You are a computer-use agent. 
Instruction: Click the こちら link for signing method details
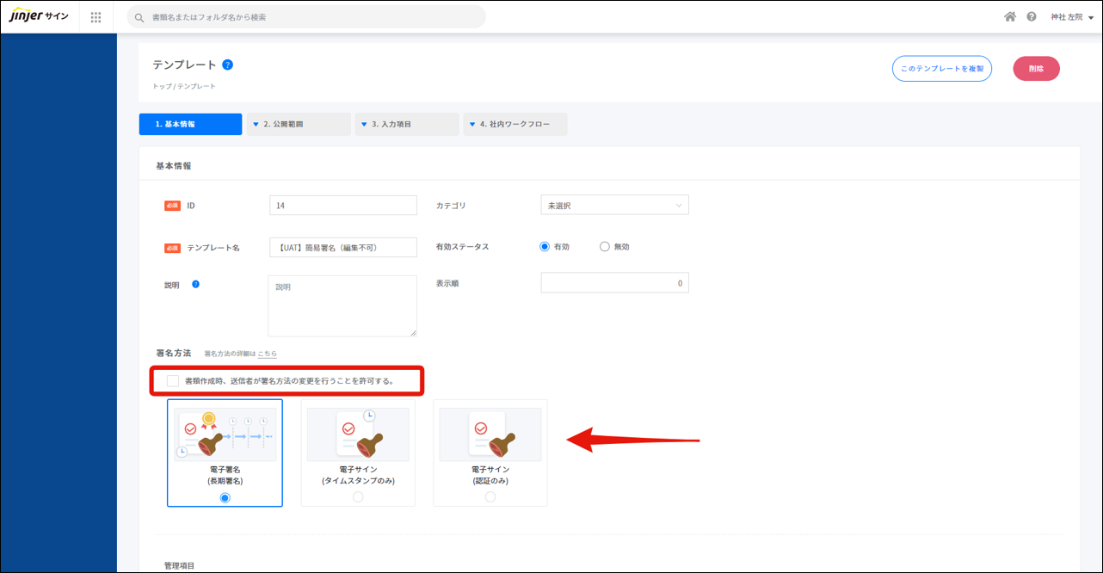pyautogui.click(x=268, y=354)
